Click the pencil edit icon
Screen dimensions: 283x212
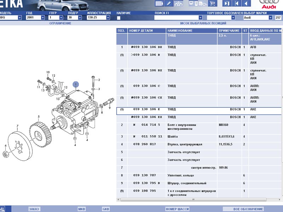(x=169, y=4)
